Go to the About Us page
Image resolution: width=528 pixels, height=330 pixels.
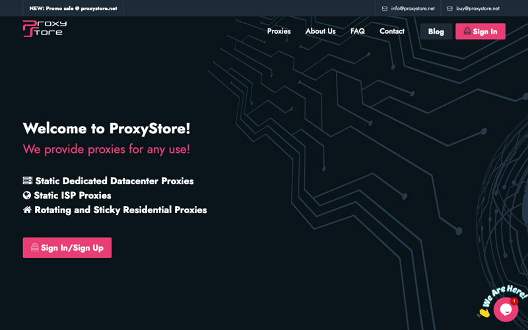point(321,31)
